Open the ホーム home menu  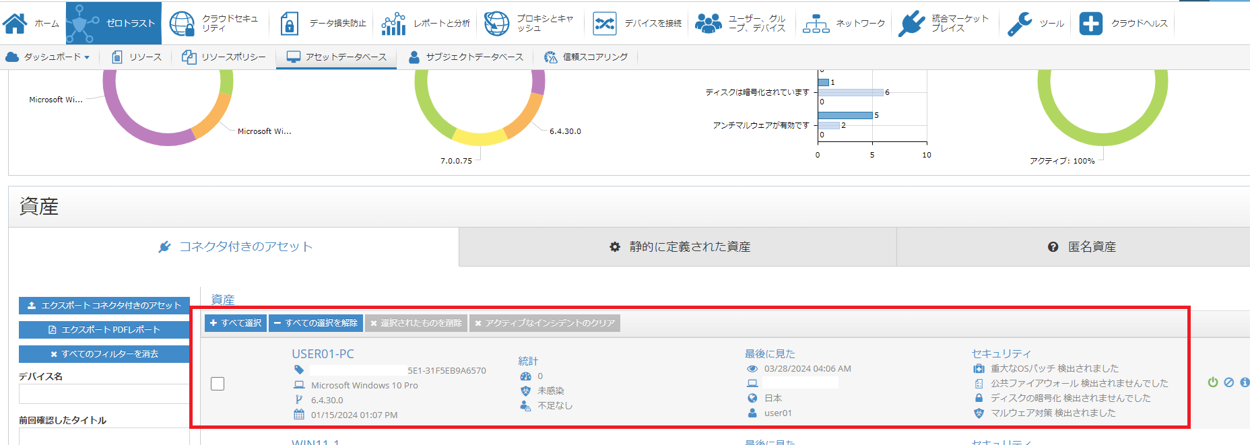pyautogui.click(x=32, y=23)
